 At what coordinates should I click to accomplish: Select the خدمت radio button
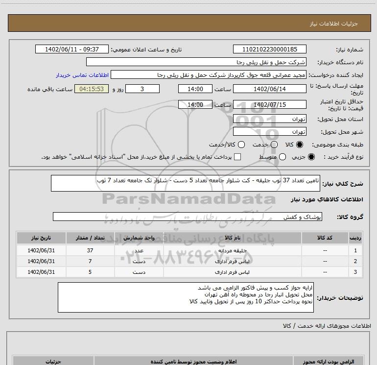[274, 145]
